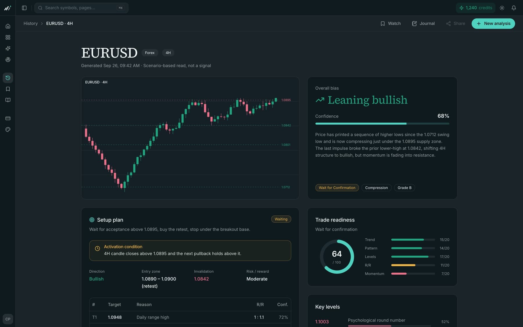Click the Waiting status badge
523x327 pixels.
pos(281,219)
